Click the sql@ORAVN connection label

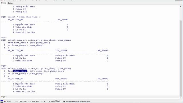tap(56, 101)
